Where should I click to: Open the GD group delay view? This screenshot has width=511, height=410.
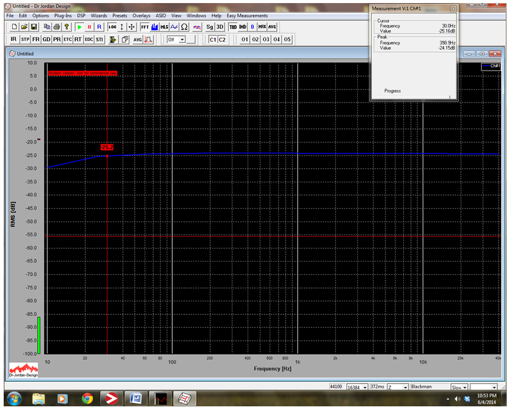47,39
